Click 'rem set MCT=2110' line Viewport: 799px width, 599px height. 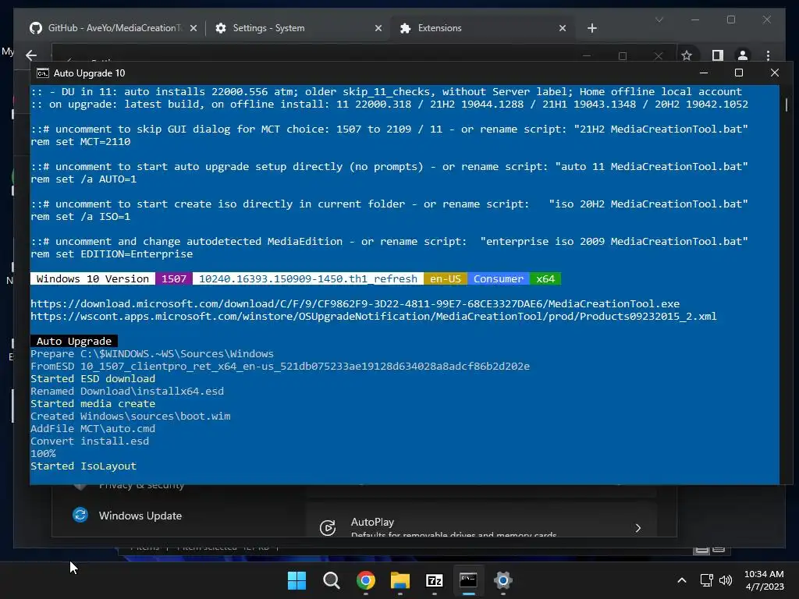click(80, 142)
